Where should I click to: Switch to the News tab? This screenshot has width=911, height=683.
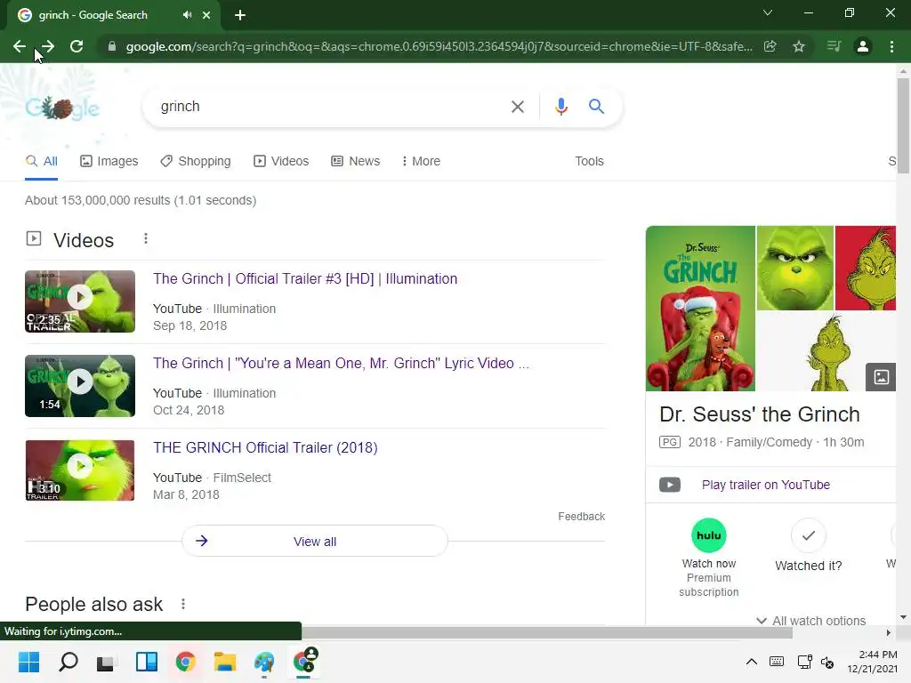point(356,162)
